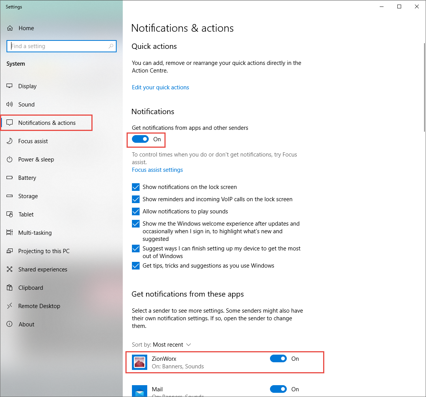Click the Power & sleep icon
The image size is (426, 397).
[x=10, y=160]
